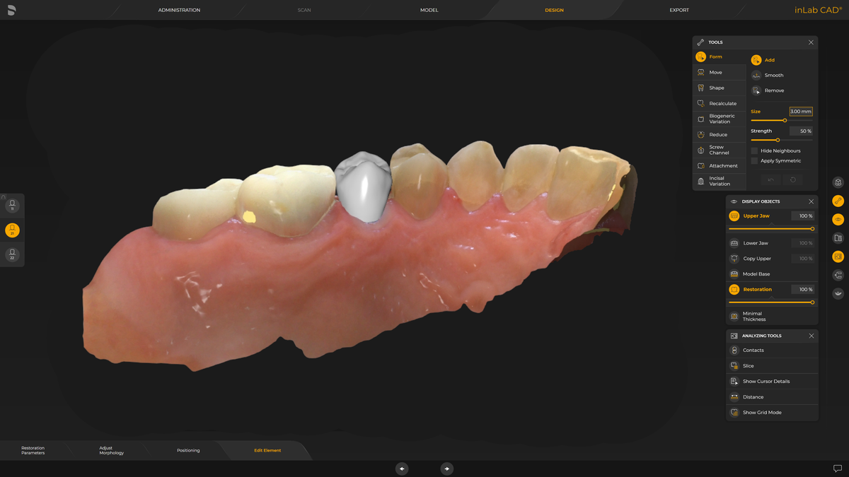Select the Move tool icon
This screenshot has width=849, height=477.
click(701, 72)
